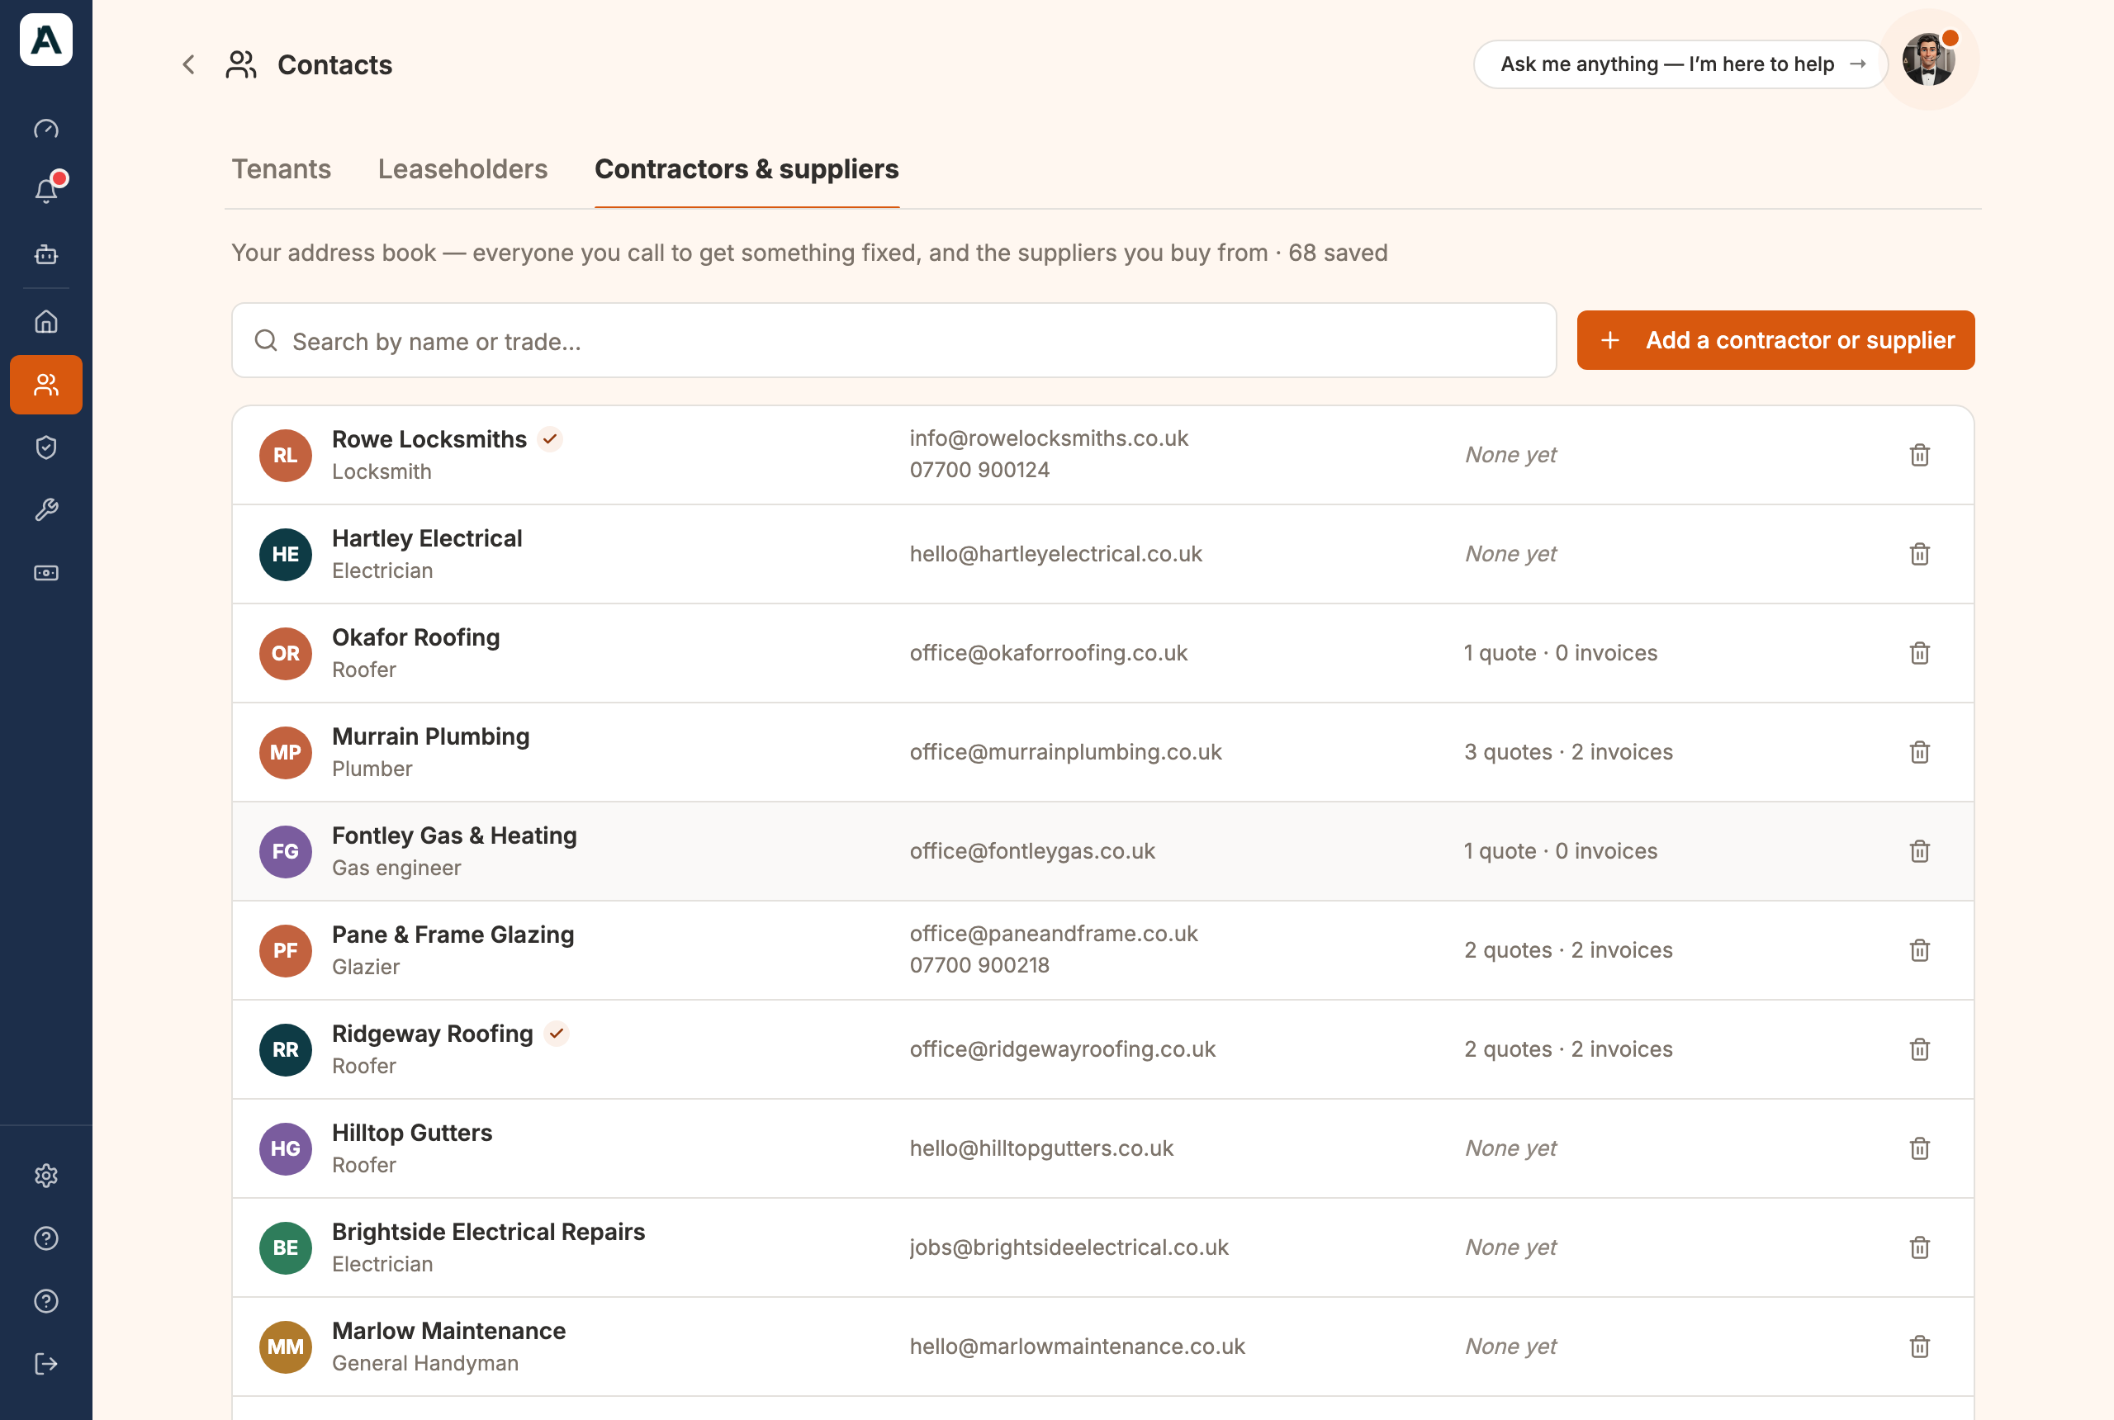The image size is (2114, 1420).
Task: Open Hartley Electrical contact name
Action: [427, 538]
